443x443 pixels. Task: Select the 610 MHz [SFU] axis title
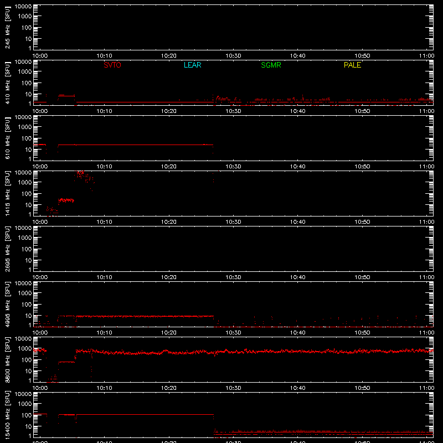pyautogui.click(x=8, y=138)
